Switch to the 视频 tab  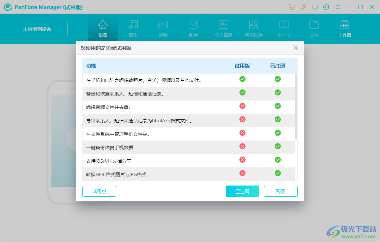(x=163, y=29)
